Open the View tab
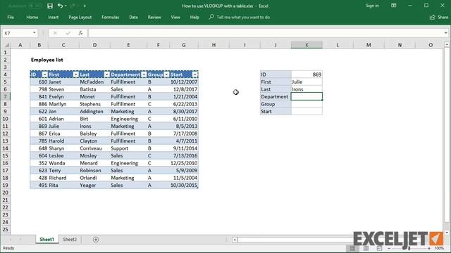Image resolution: width=451 pixels, height=253 pixels. [175, 17]
